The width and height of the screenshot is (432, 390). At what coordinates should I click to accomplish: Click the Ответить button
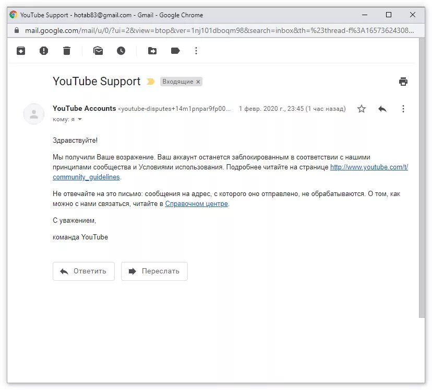tap(84, 271)
